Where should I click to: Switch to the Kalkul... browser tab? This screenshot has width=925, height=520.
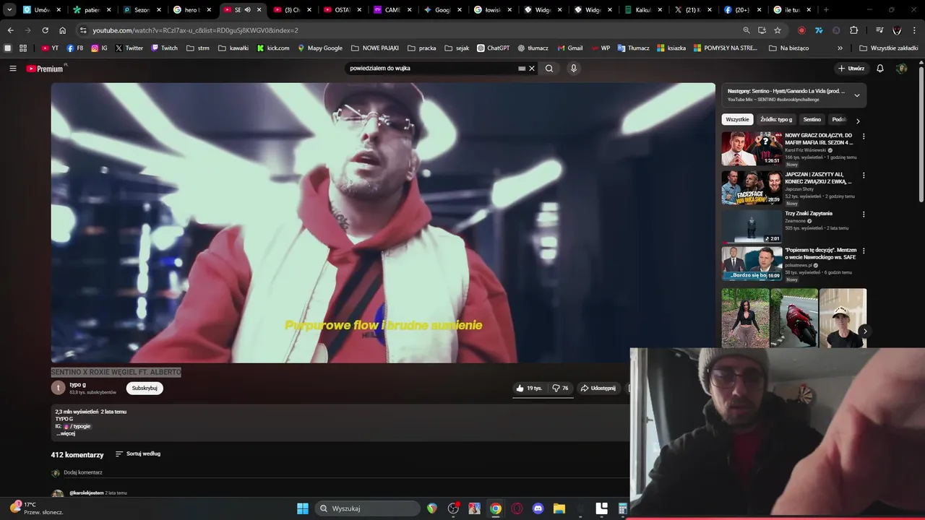[x=643, y=10]
